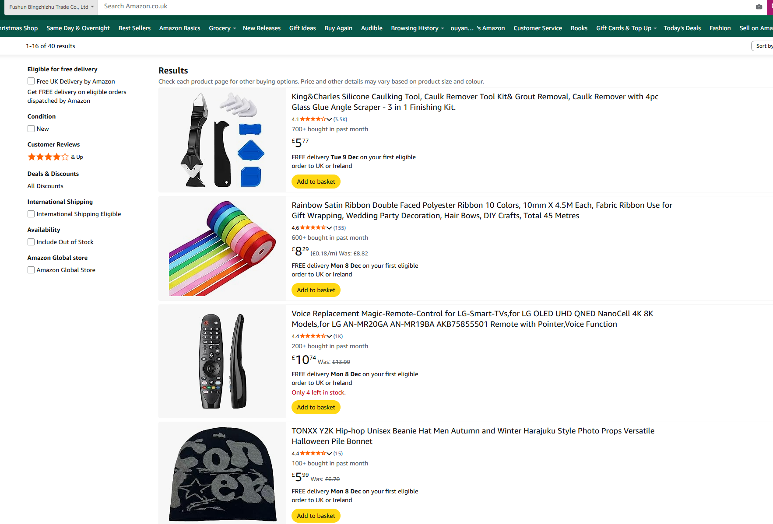Click the Search Amazon.co.uk field
773x524 pixels.
pos(394,7)
